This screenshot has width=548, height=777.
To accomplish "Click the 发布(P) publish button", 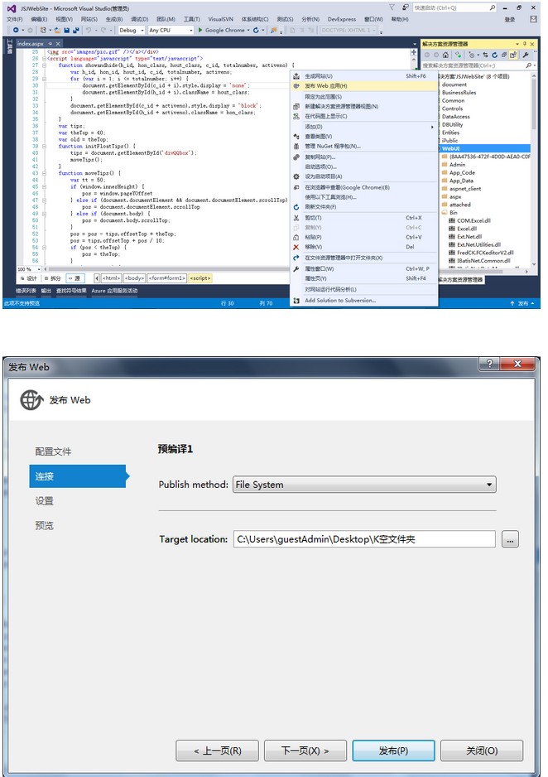I will tap(393, 750).
